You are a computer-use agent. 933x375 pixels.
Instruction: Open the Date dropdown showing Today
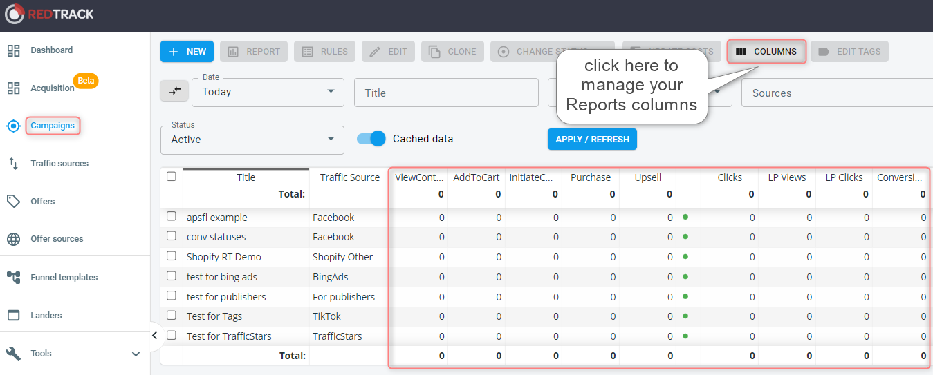click(x=268, y=92)
